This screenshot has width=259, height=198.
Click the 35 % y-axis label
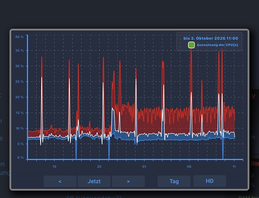coord(19,51)
